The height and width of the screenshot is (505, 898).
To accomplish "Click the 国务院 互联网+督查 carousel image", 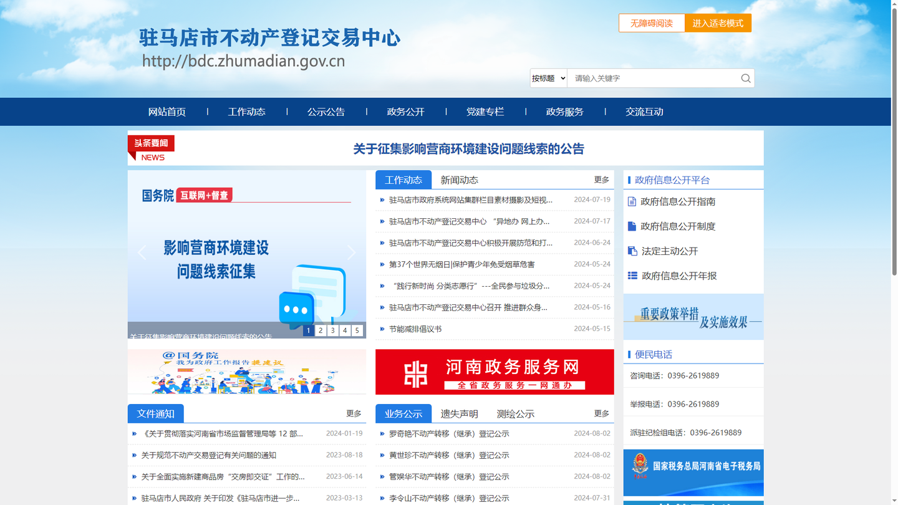I will click(x=247, y=254).
